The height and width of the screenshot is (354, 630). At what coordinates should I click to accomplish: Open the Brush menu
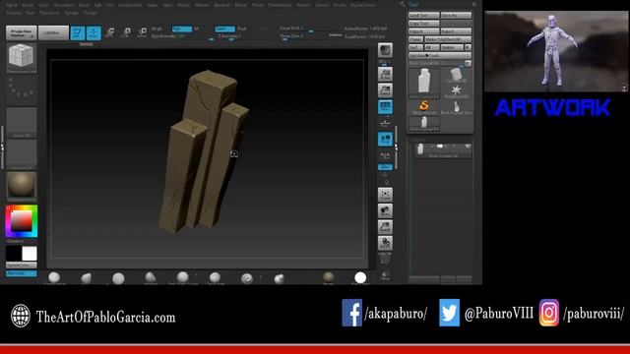point(28,5)
